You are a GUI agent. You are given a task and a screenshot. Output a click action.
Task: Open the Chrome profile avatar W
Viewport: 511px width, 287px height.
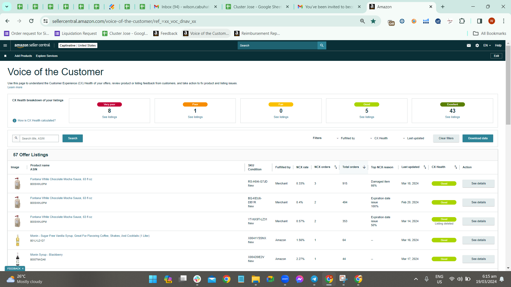492,21
